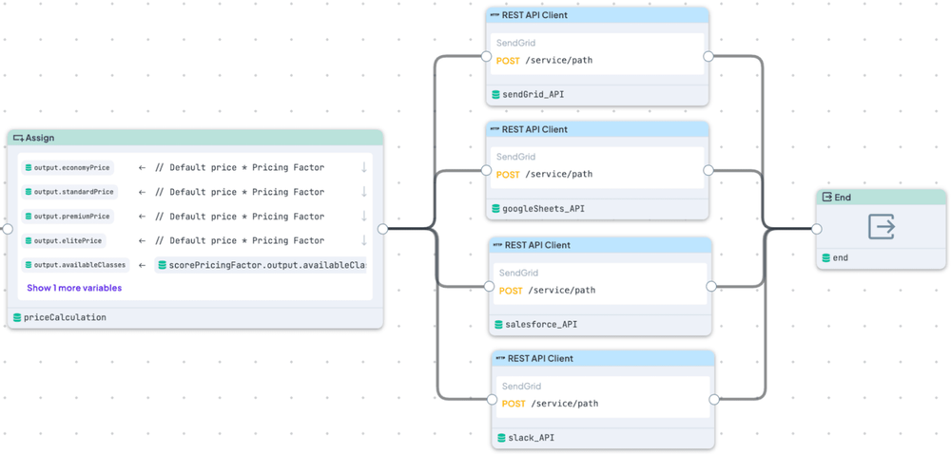Click POST /service/path in googleSheets_API node
Viewport: 951px width, 454px height.
pyautogui.click(x=544, y=175)
